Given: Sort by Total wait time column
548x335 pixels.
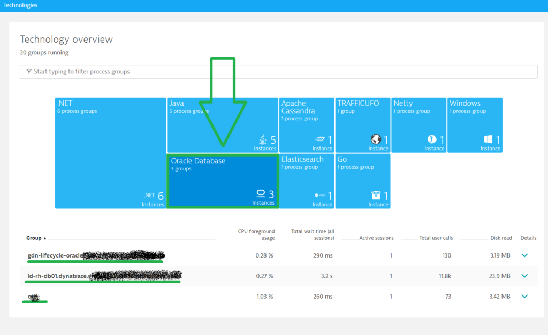Looking at the screenshot, I should [313, 235].
